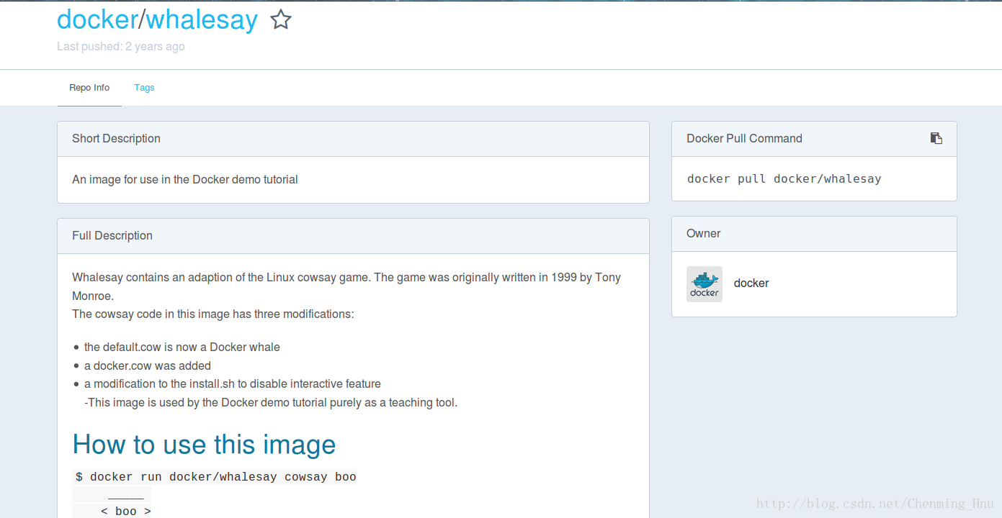Open the whalesay repository title link
This screenshot has width=1002, height=518.
pyautogui.click(x=202, y=19)
